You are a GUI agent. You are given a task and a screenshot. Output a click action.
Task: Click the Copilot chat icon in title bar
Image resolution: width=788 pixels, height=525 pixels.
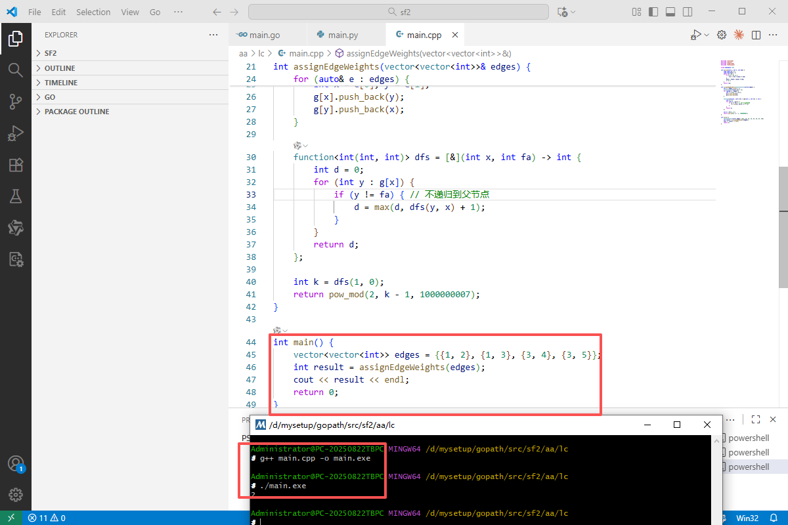[x=561, y=12]
